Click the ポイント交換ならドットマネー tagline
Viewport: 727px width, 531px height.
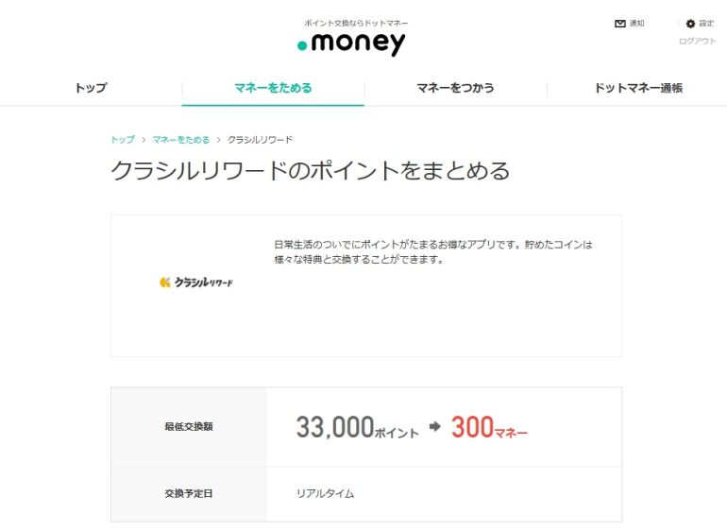click(x=356, y=23)
